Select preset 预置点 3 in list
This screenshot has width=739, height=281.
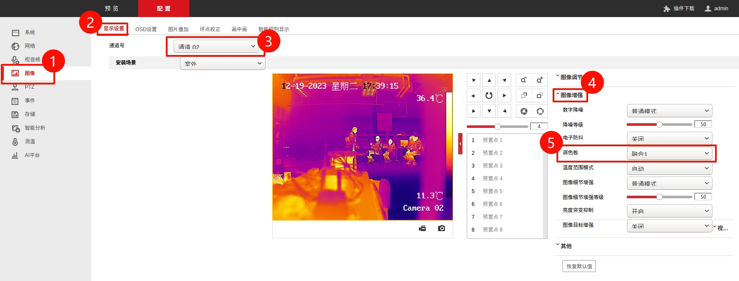coord(492,165)
